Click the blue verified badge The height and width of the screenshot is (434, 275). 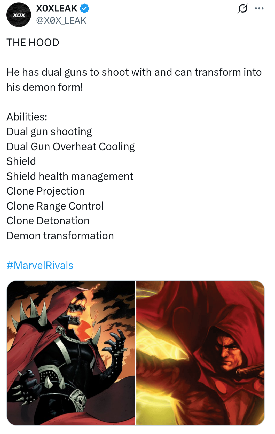click(84, 9)
